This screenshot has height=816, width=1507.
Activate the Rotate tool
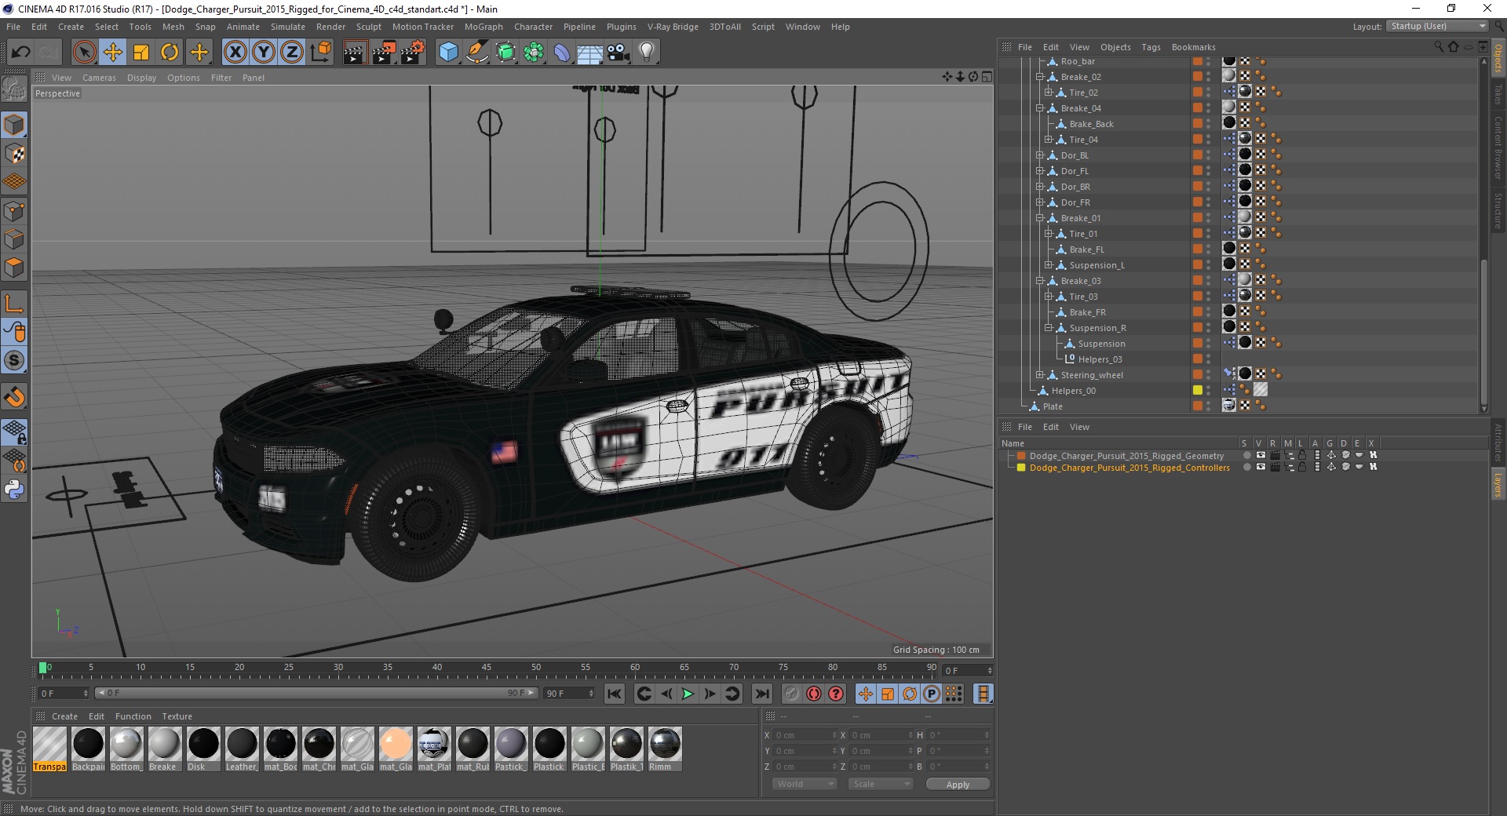pyautogui.click(x=170, y=53)
